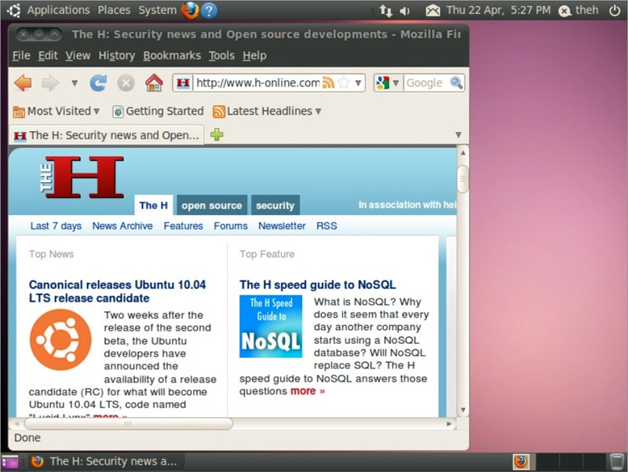Open the mail envelope indicator
Viewport: 628px width, 472px height.
[x=433, y=10]
